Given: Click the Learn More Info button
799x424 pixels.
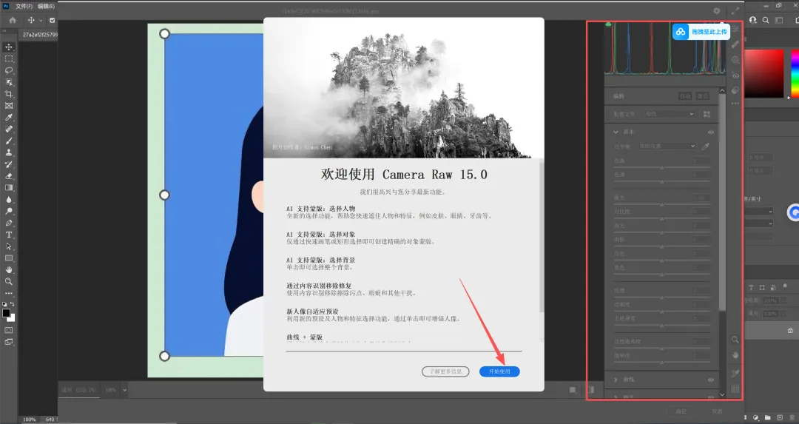Looking at the screenshot, I should point(445,371).
